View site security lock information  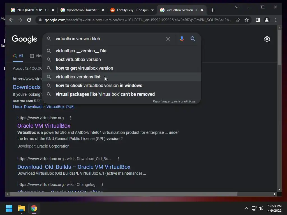click(40, 20)
